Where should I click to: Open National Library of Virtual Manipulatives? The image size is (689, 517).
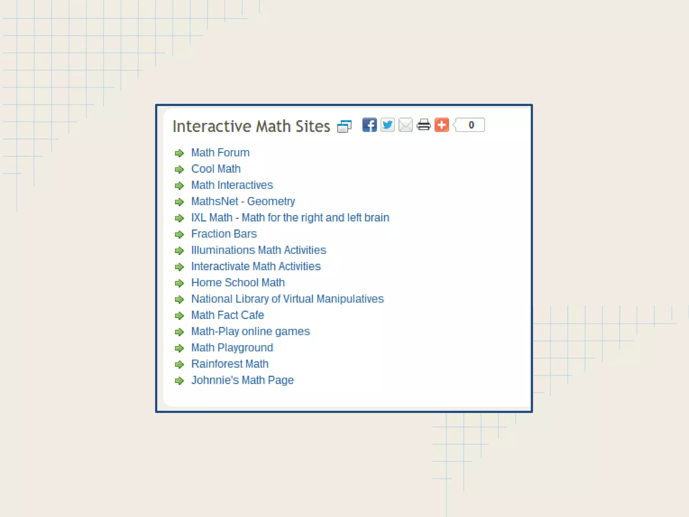(x=287, y=299)
